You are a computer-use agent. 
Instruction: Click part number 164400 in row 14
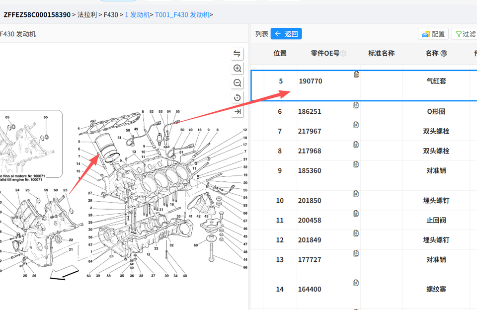310,289
